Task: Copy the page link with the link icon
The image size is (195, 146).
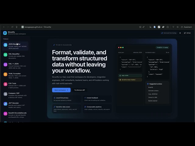Action: tap(144, 27)
